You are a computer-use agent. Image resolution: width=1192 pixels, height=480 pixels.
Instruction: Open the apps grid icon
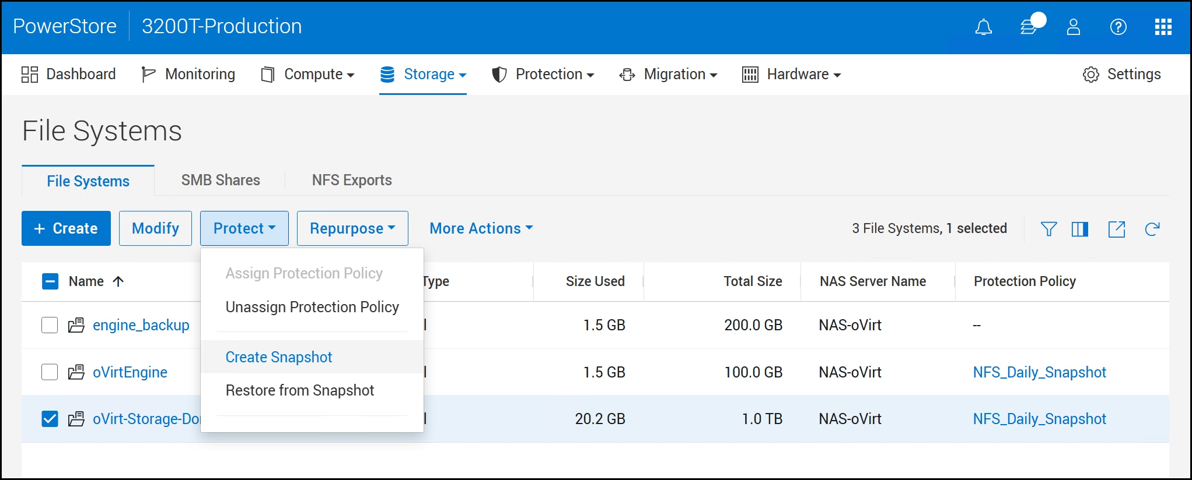[1163, 27]
